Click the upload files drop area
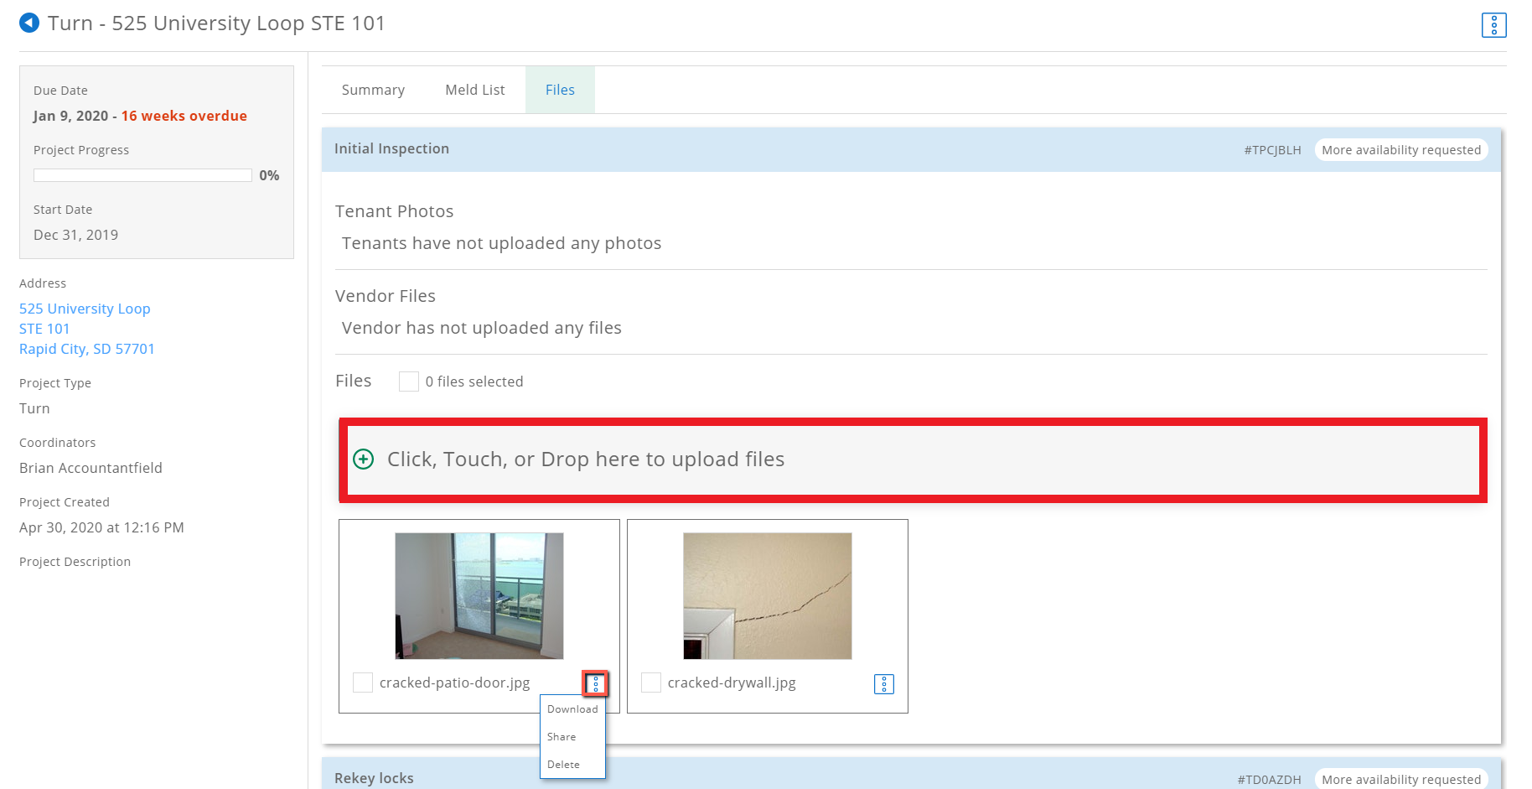The image size is (1532, 789). click(x=914, y=460)
